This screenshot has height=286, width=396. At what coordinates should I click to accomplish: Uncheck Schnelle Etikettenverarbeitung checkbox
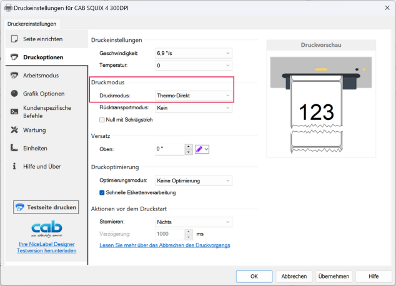coord(102,192)
